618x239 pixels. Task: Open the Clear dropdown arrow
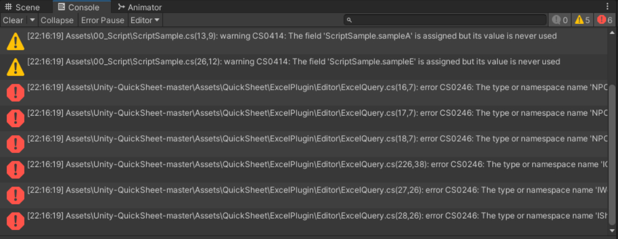(32, 20)
